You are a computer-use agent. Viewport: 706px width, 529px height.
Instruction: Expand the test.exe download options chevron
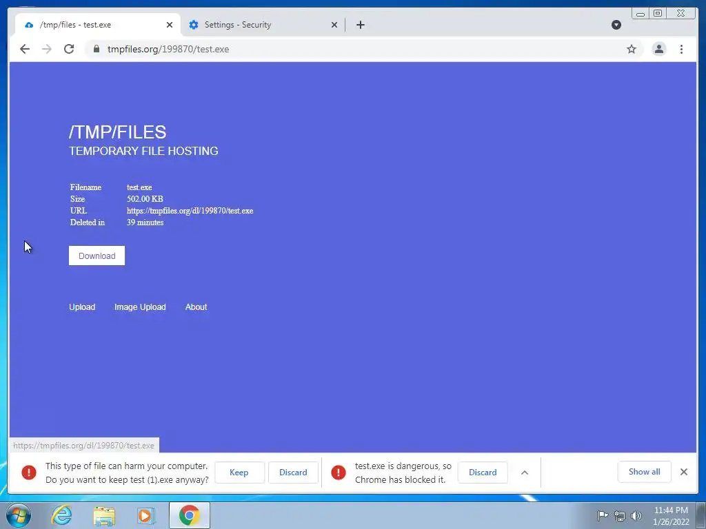525,473
